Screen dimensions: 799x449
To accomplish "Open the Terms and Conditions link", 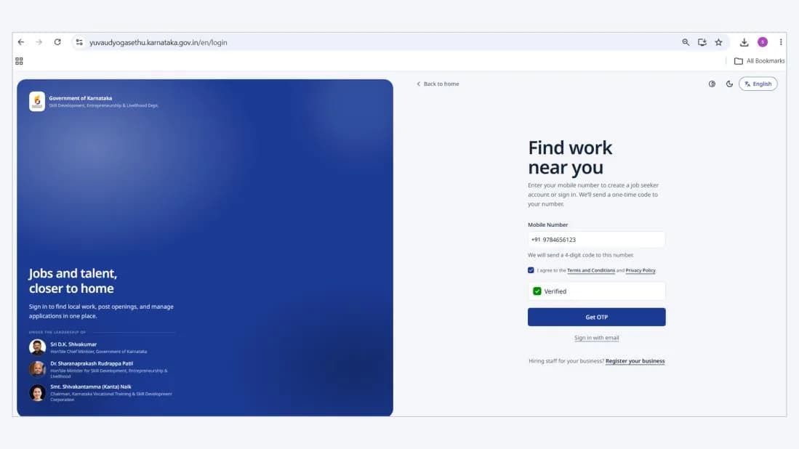I will [x=591, y=270].
